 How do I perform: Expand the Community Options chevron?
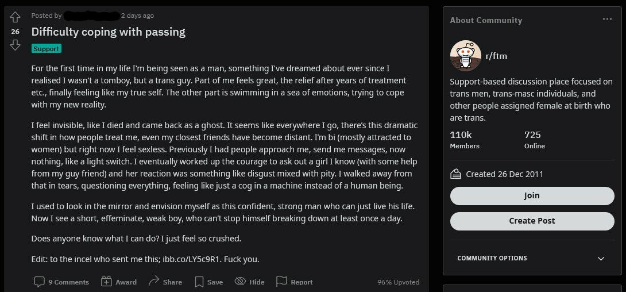click(601, 259)
